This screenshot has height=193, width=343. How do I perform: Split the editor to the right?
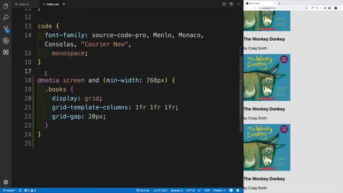tap(231, 4)
